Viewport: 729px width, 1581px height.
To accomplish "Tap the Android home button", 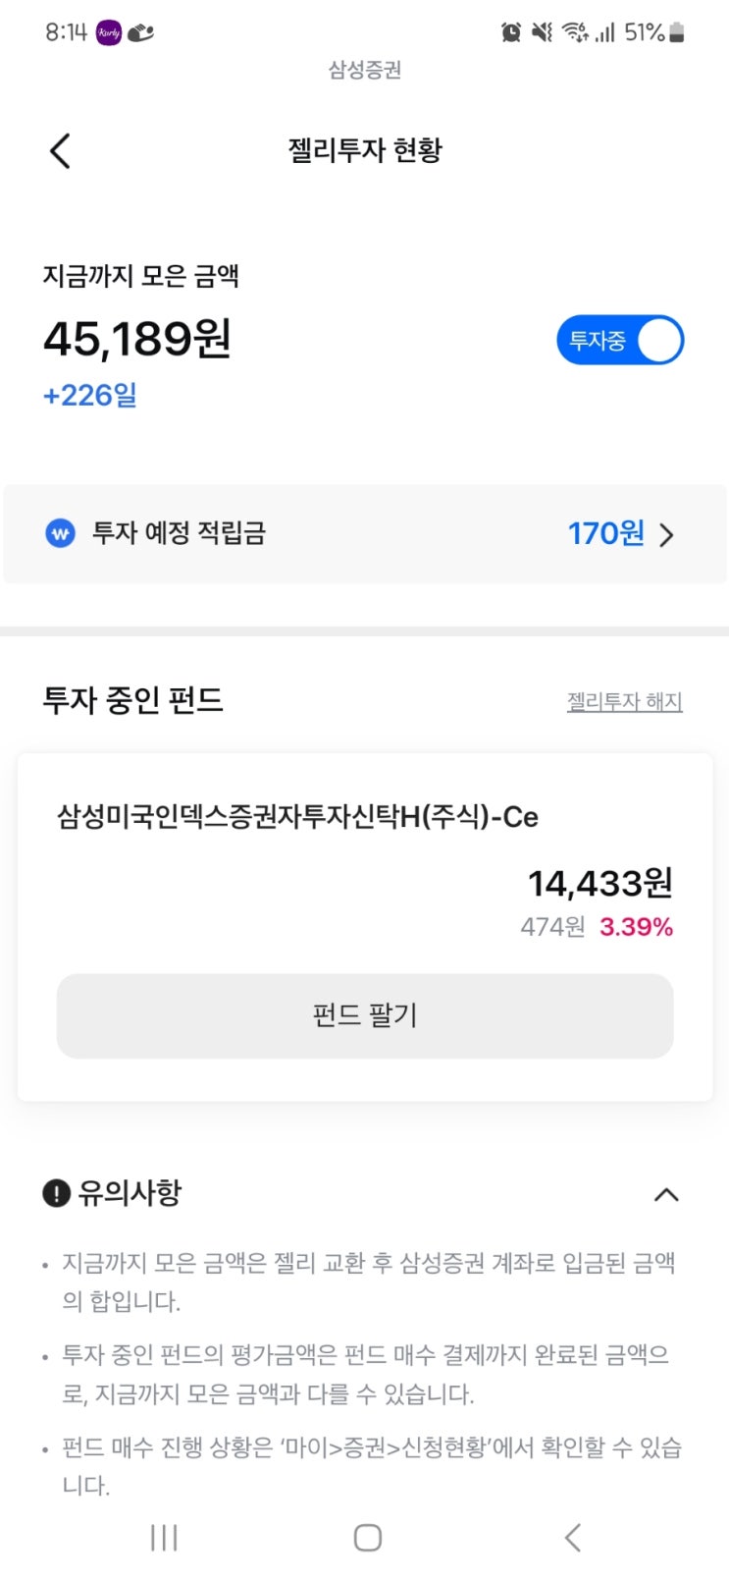I will coord(367,1538).
